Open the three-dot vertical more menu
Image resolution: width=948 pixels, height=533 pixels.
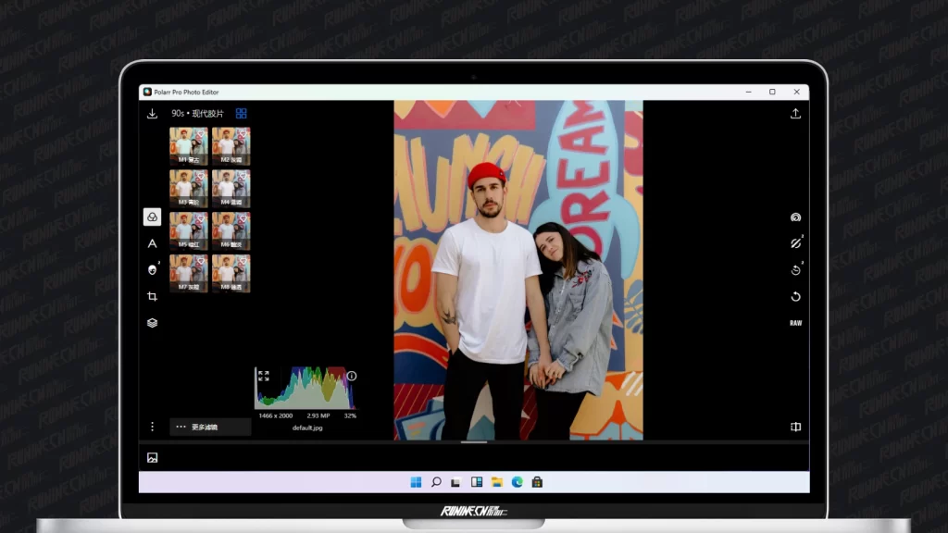pos(152,427)
